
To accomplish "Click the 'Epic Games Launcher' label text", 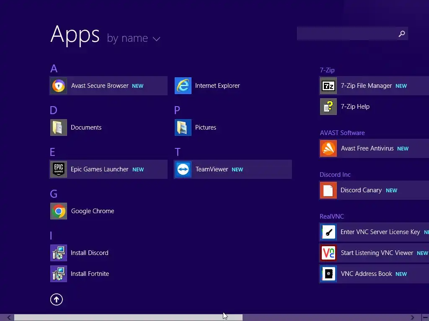I will pyautogui.click(x=99, y=169).
